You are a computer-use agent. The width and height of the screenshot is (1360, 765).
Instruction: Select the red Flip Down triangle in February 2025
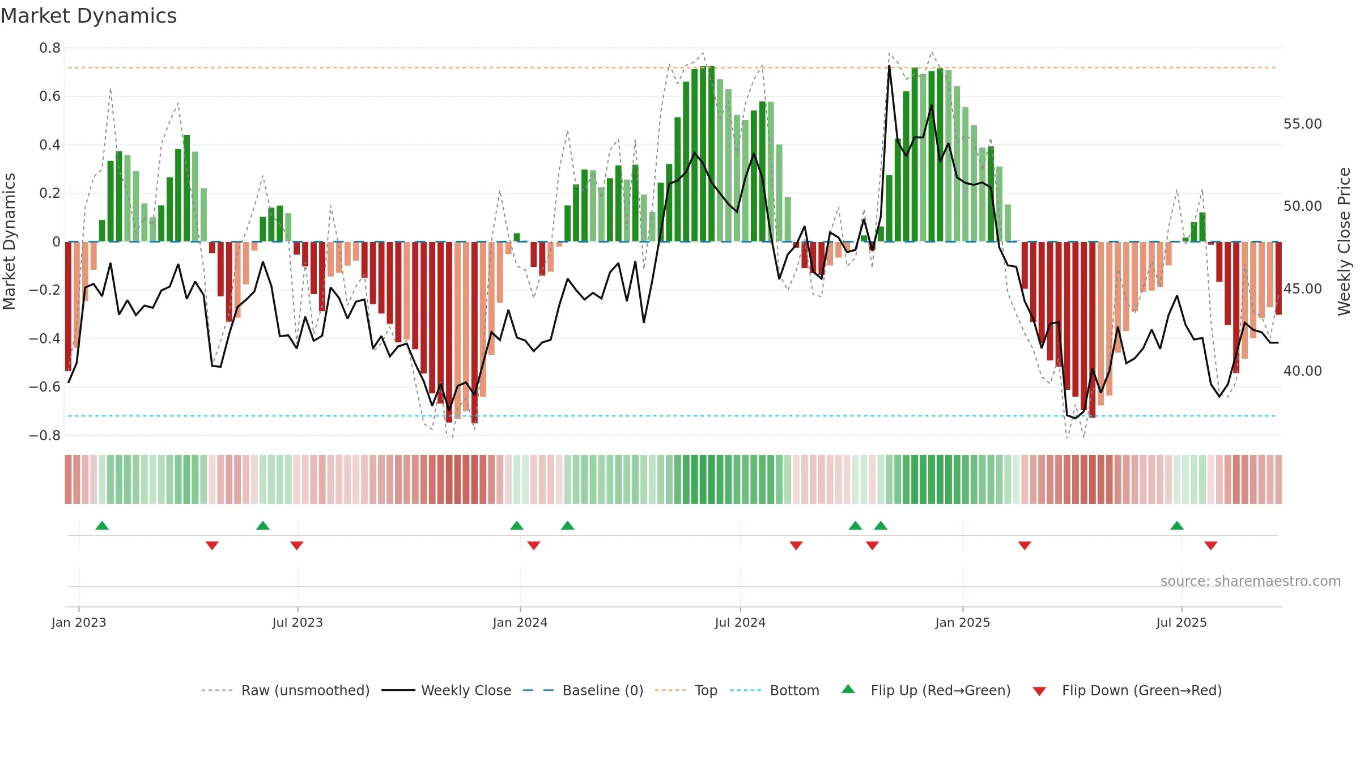coord(1025,546)
